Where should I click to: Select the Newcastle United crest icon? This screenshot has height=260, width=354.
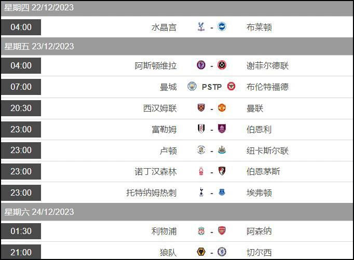click(x=222, y=150)
